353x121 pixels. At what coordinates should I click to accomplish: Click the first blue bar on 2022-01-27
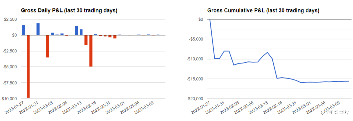tap(23, 30)
